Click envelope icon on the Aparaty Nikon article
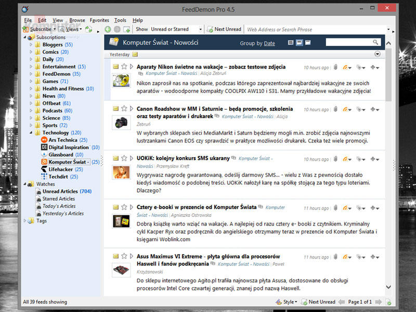 115,67
